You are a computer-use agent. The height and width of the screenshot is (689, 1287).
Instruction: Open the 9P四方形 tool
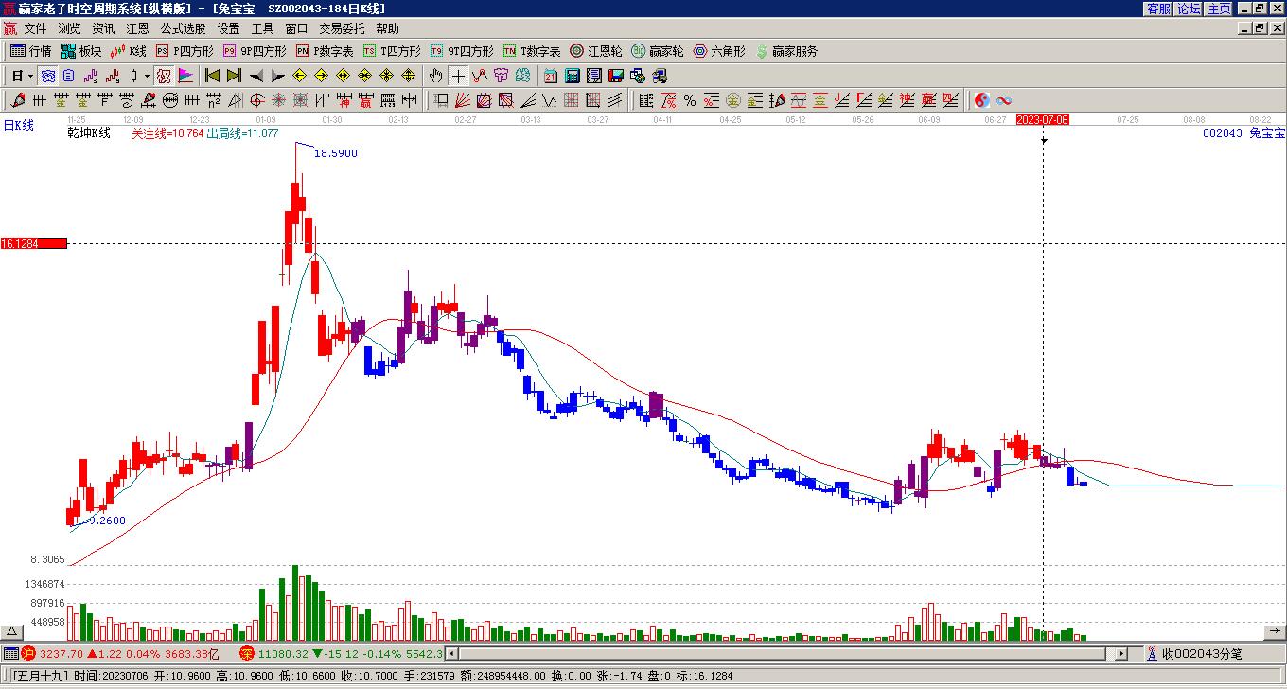coord(255,51)
